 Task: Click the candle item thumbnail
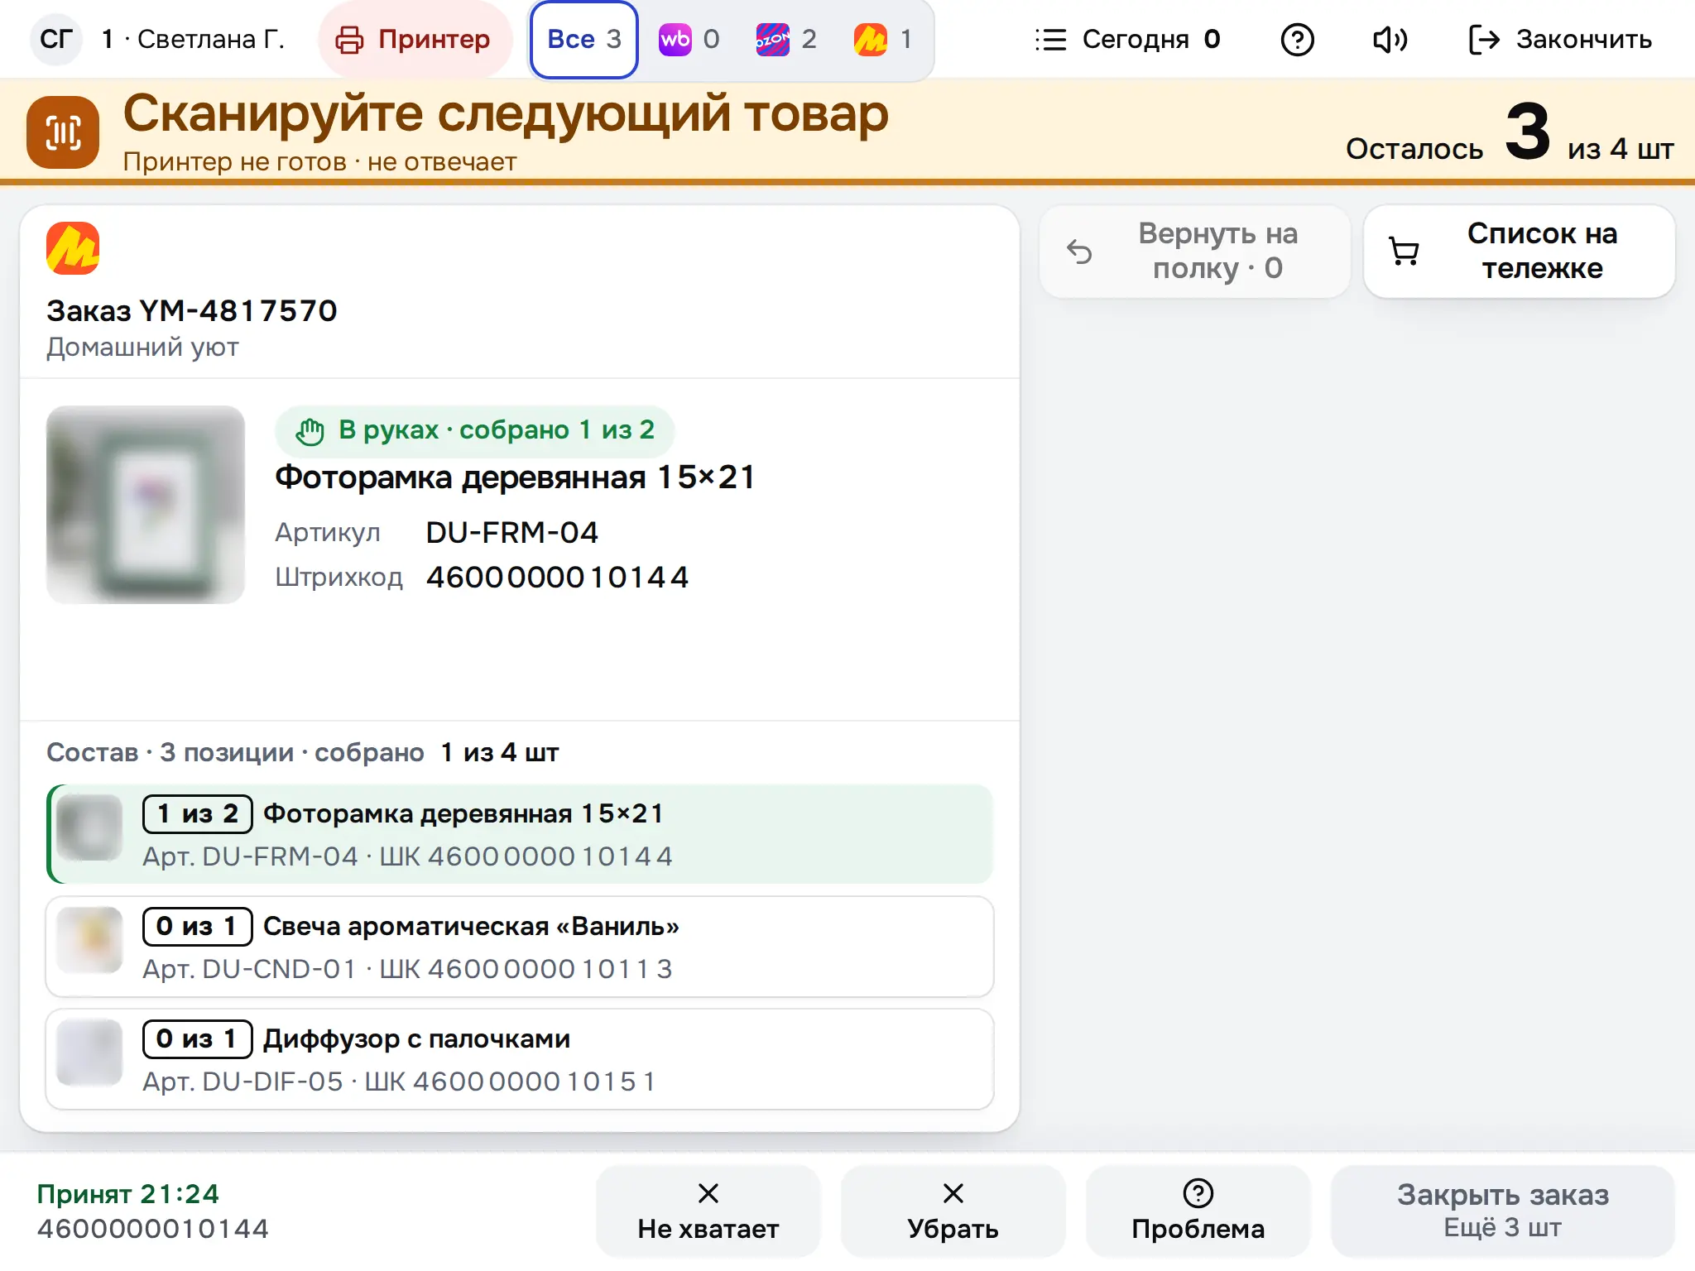(89, 940)
